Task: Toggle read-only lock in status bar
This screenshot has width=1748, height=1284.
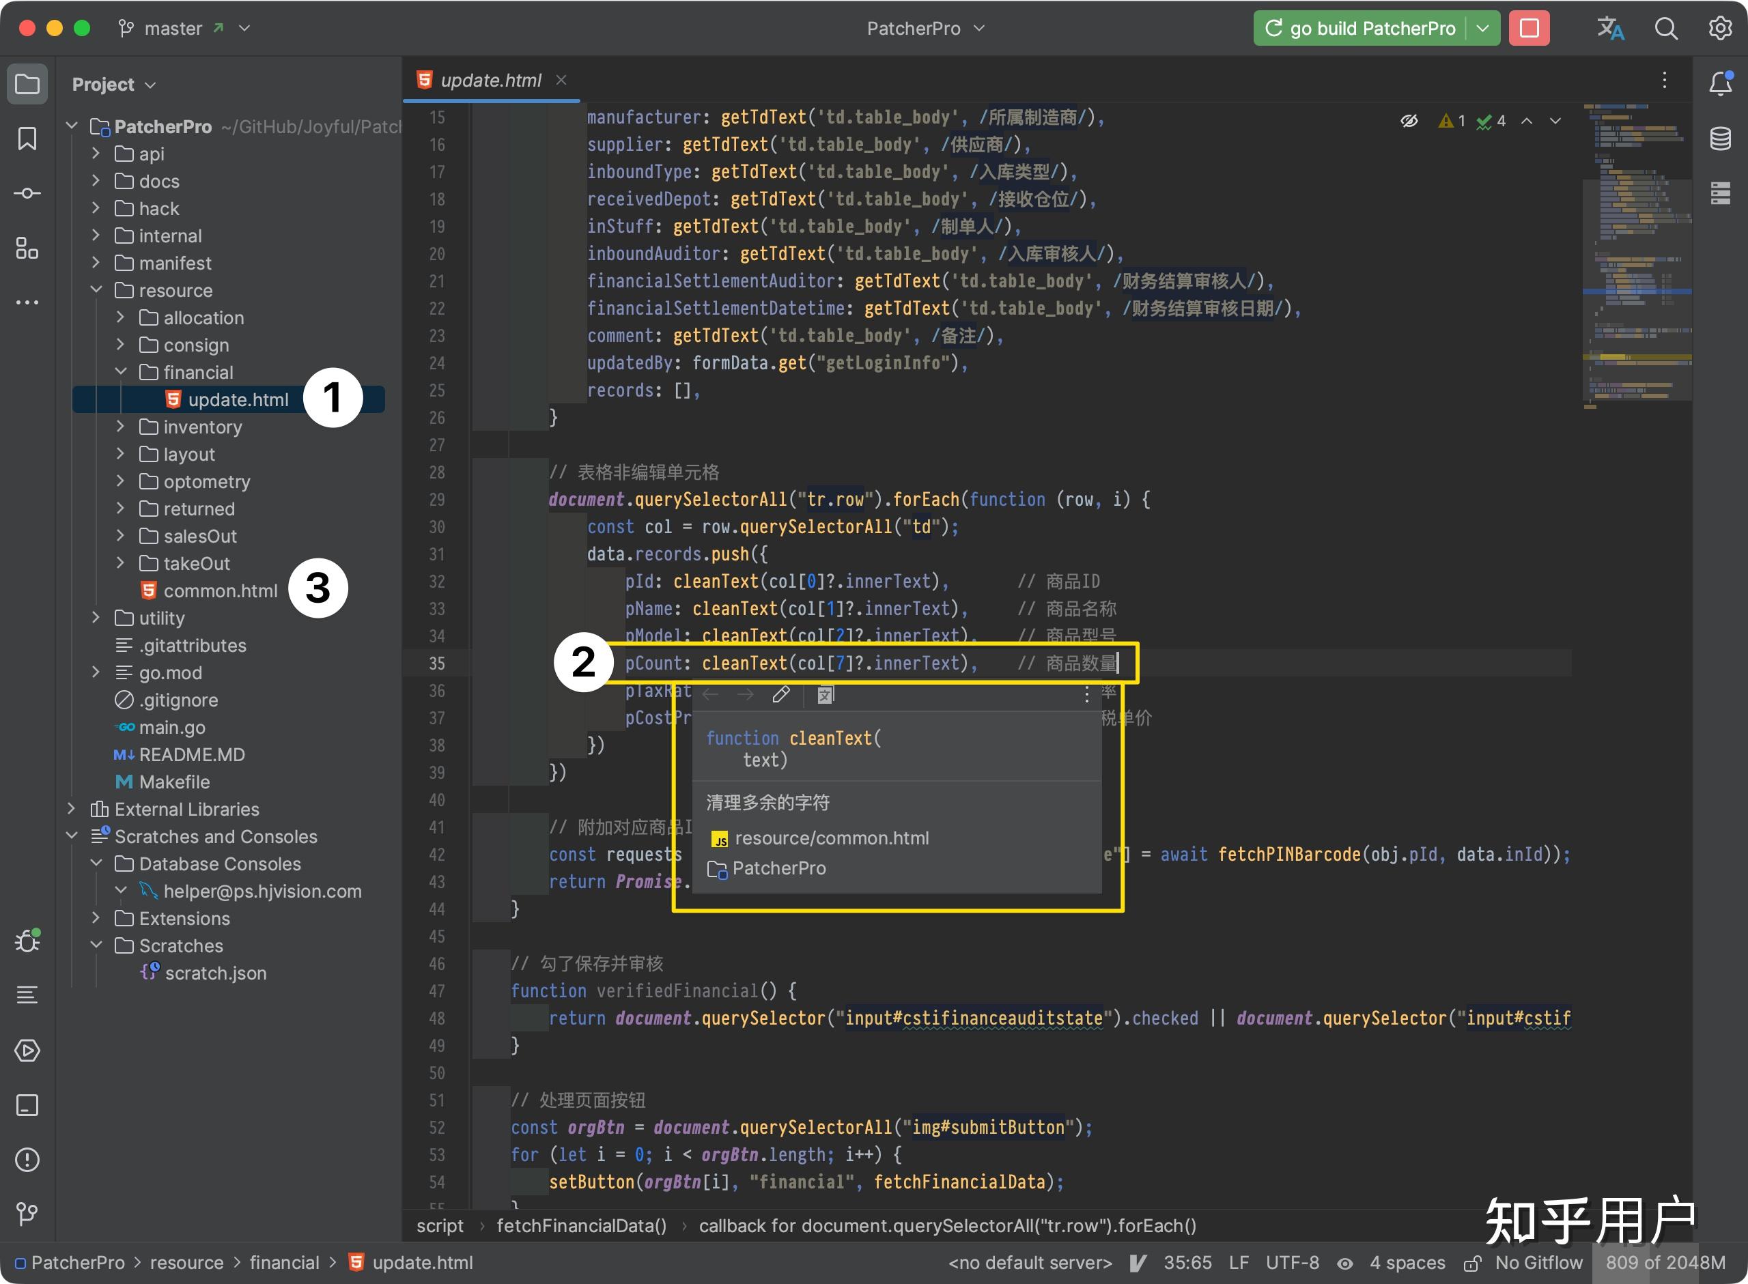Action: (x=1471, y=1264)
